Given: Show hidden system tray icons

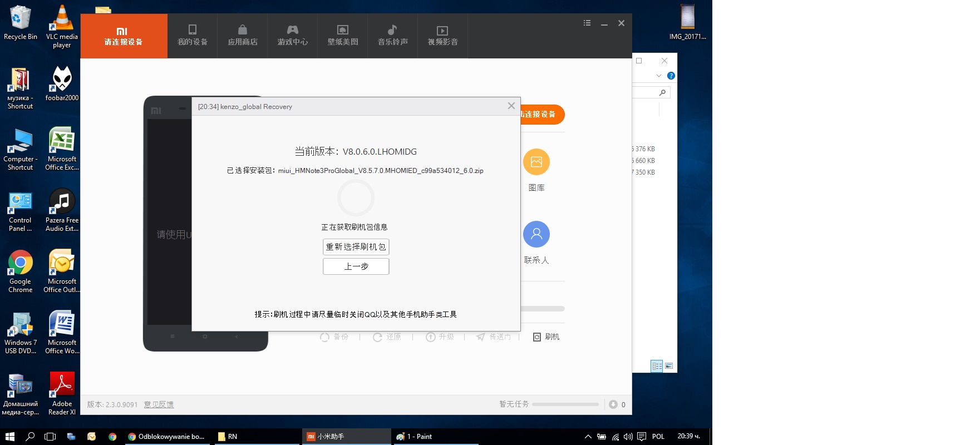Looking at the screenshot, I should click(x=588, y=437).
